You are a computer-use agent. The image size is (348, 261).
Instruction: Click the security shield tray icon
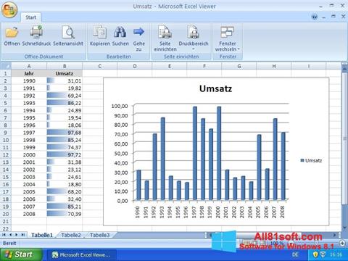click(x=315, y=254)
